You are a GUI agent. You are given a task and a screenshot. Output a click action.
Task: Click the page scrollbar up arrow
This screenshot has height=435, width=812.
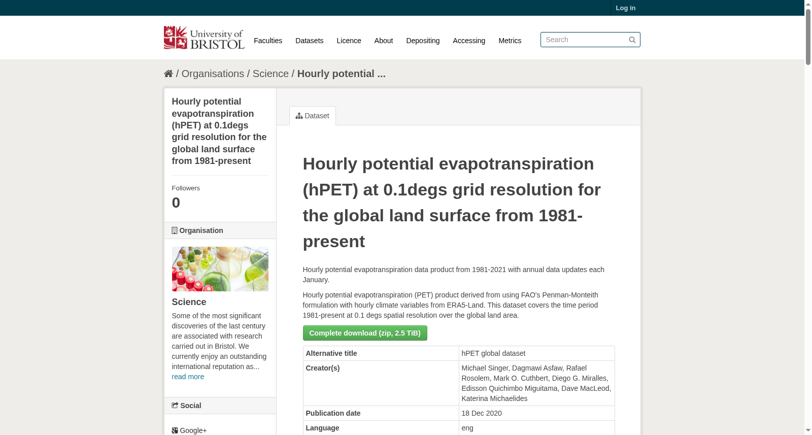(x=808, y=4)
